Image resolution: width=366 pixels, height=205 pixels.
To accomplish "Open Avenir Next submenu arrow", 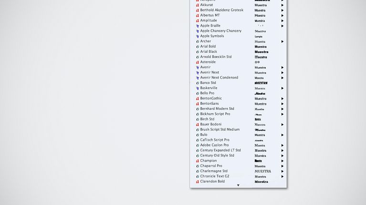I will click(x=282, y=73).
